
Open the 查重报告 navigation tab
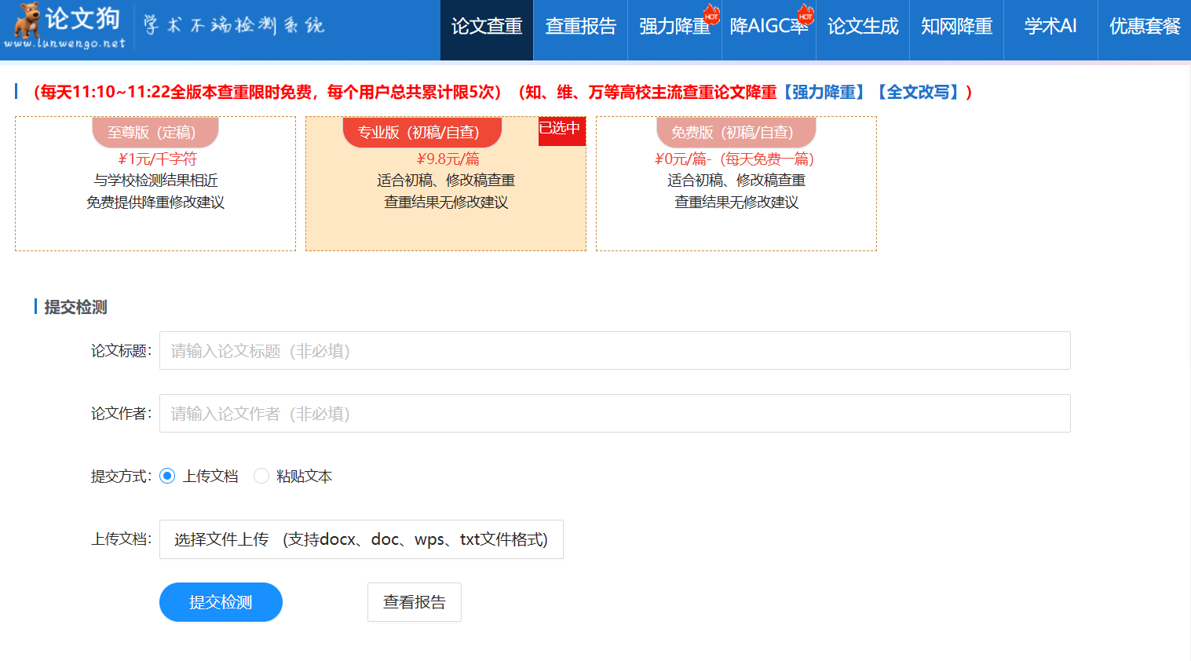[580, 27]
